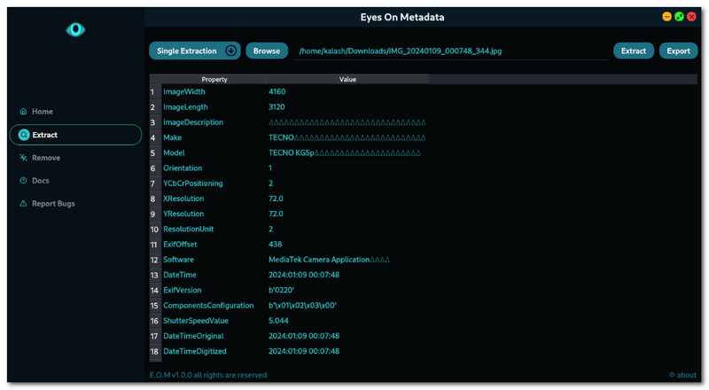Select the ComponentsConfiguration property cell

pos(214,306)
